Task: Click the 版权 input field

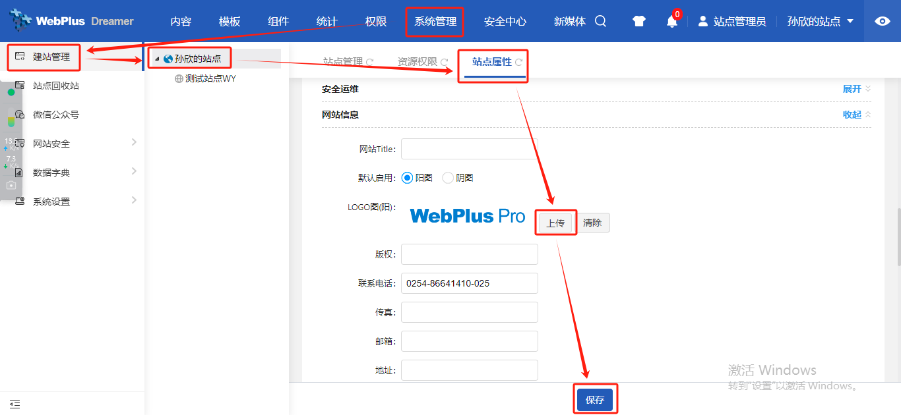Action: pos(470,254)
